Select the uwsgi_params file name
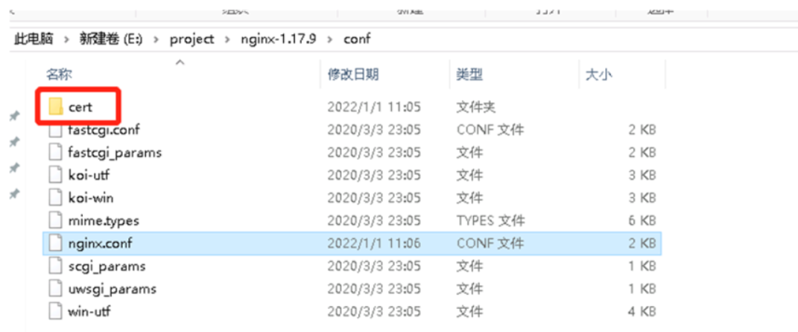 [x=112, y=290]
